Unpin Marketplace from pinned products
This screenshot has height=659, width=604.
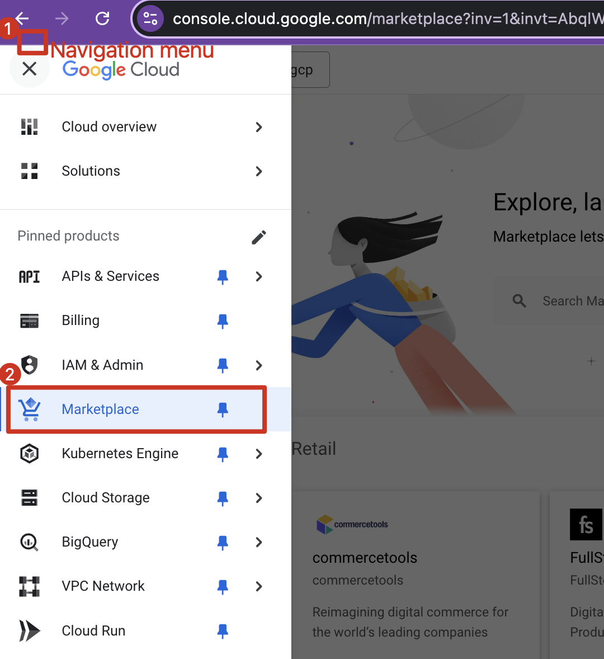coord(223,409)
